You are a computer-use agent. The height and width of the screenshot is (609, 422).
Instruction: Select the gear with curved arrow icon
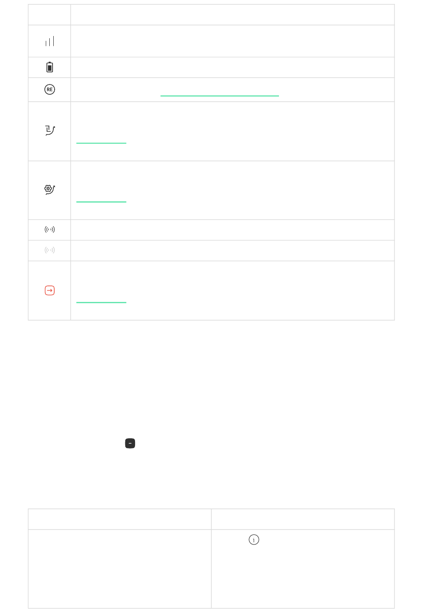click(50, 189)
